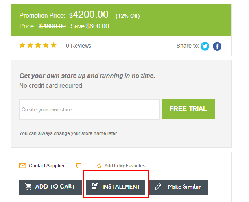This screenshot has height=202, width=249.
Task: Click the first yellow rating star
Action: click(x=22, y=45)
